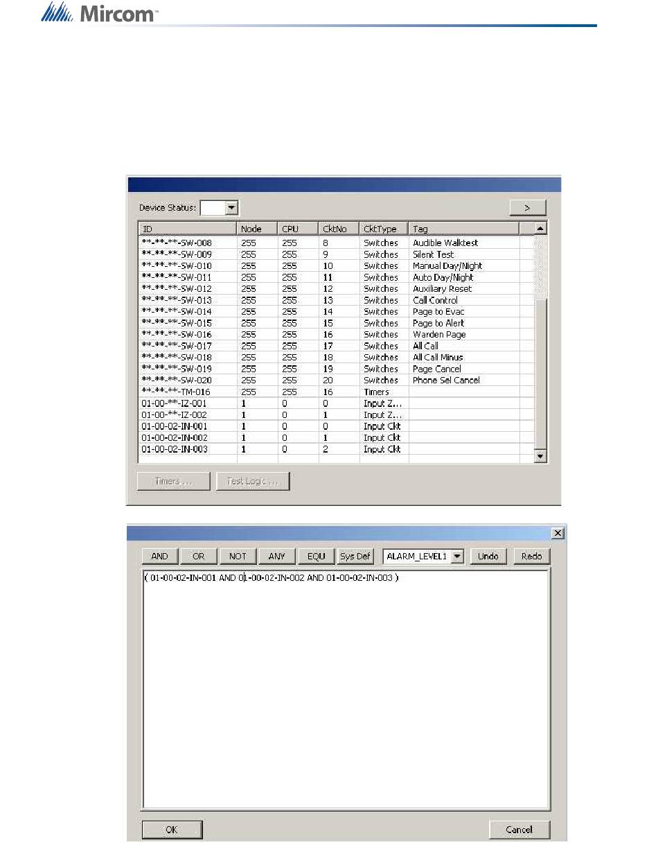Viewport: 658px width, 865px height.
Task: Click inside the equation text area
Action: [346, 693]
